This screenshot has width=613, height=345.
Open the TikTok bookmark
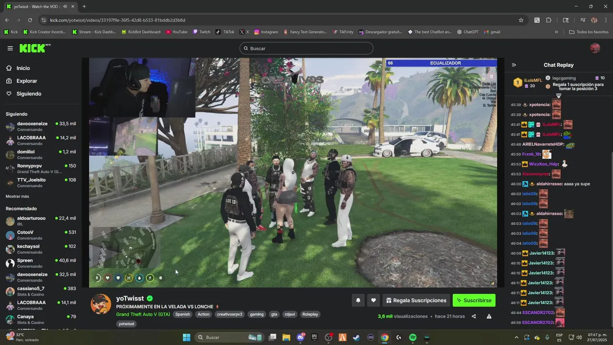pos(225,32)
